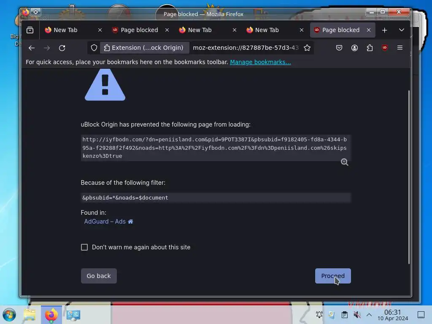The width and height of the screenshot is (432, 324).
Task: Open the taskbar clock 06:31
Action: tap(393, 315)
